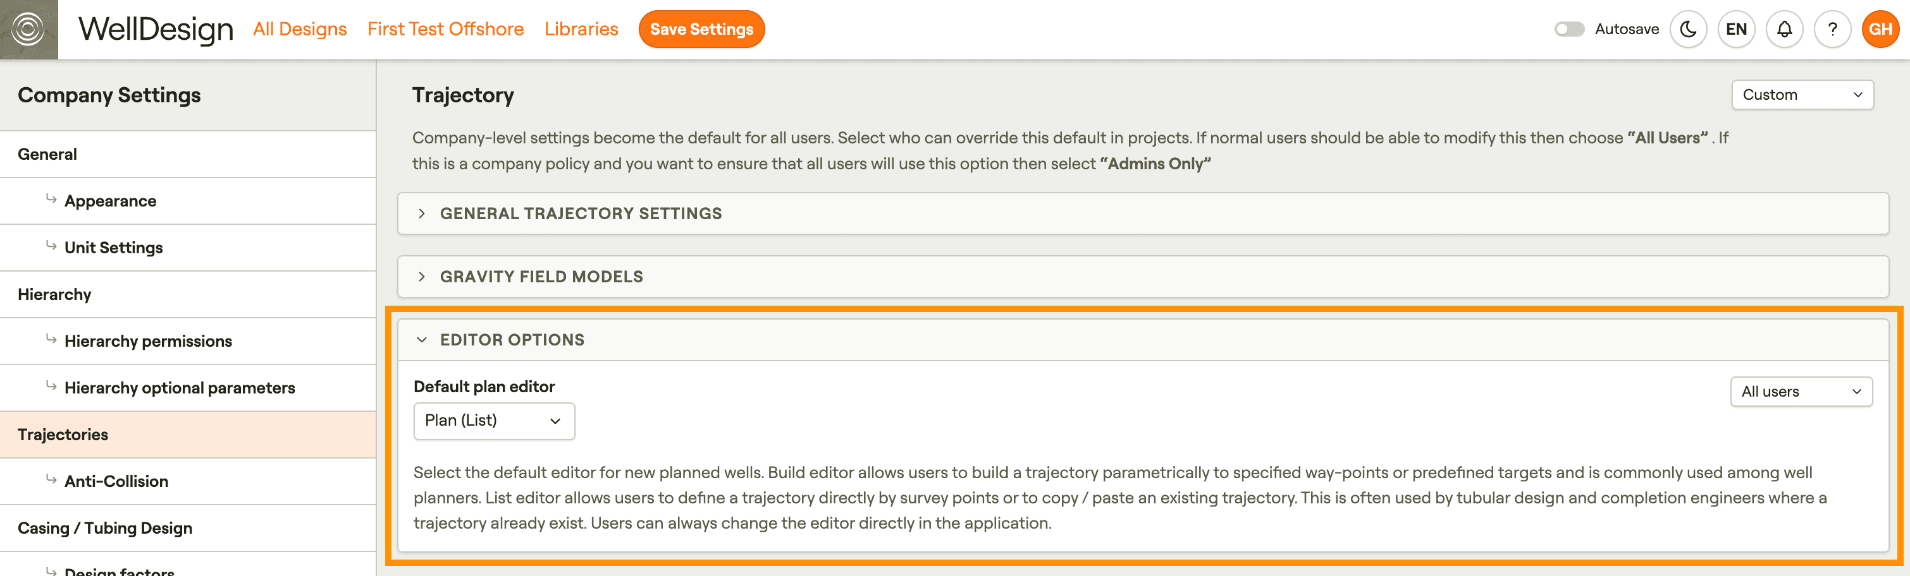This screenshot has width=1910, height=576.
Task: Open First Test Offshore link
Action: tap(445, 29)
